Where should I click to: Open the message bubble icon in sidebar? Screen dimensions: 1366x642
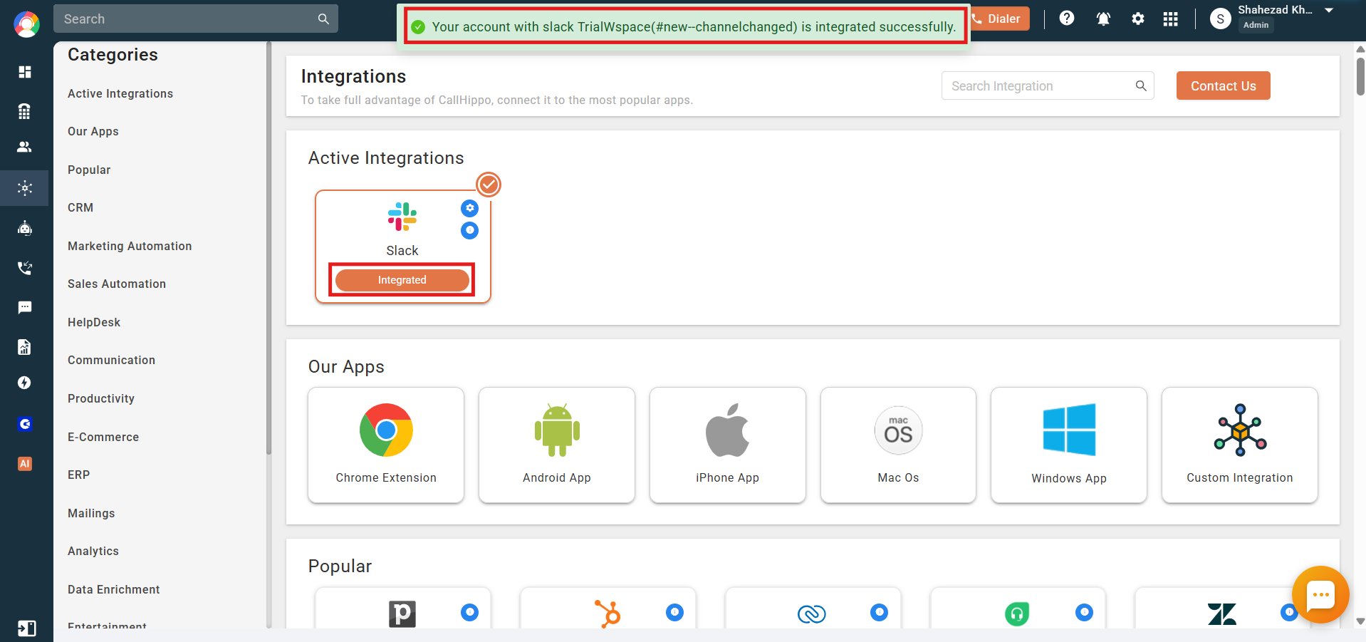25,307
